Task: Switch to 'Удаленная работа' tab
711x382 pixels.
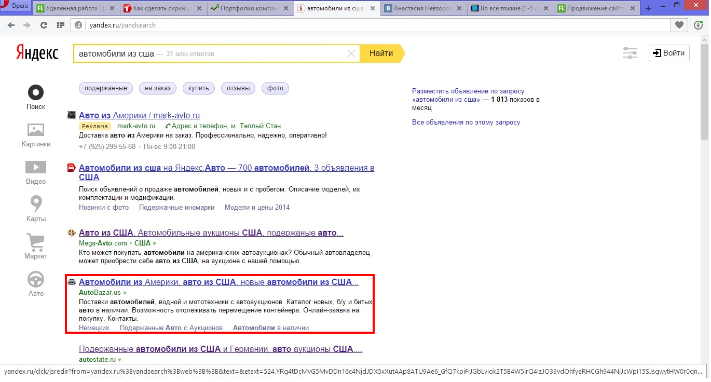Action: point(77,8)
